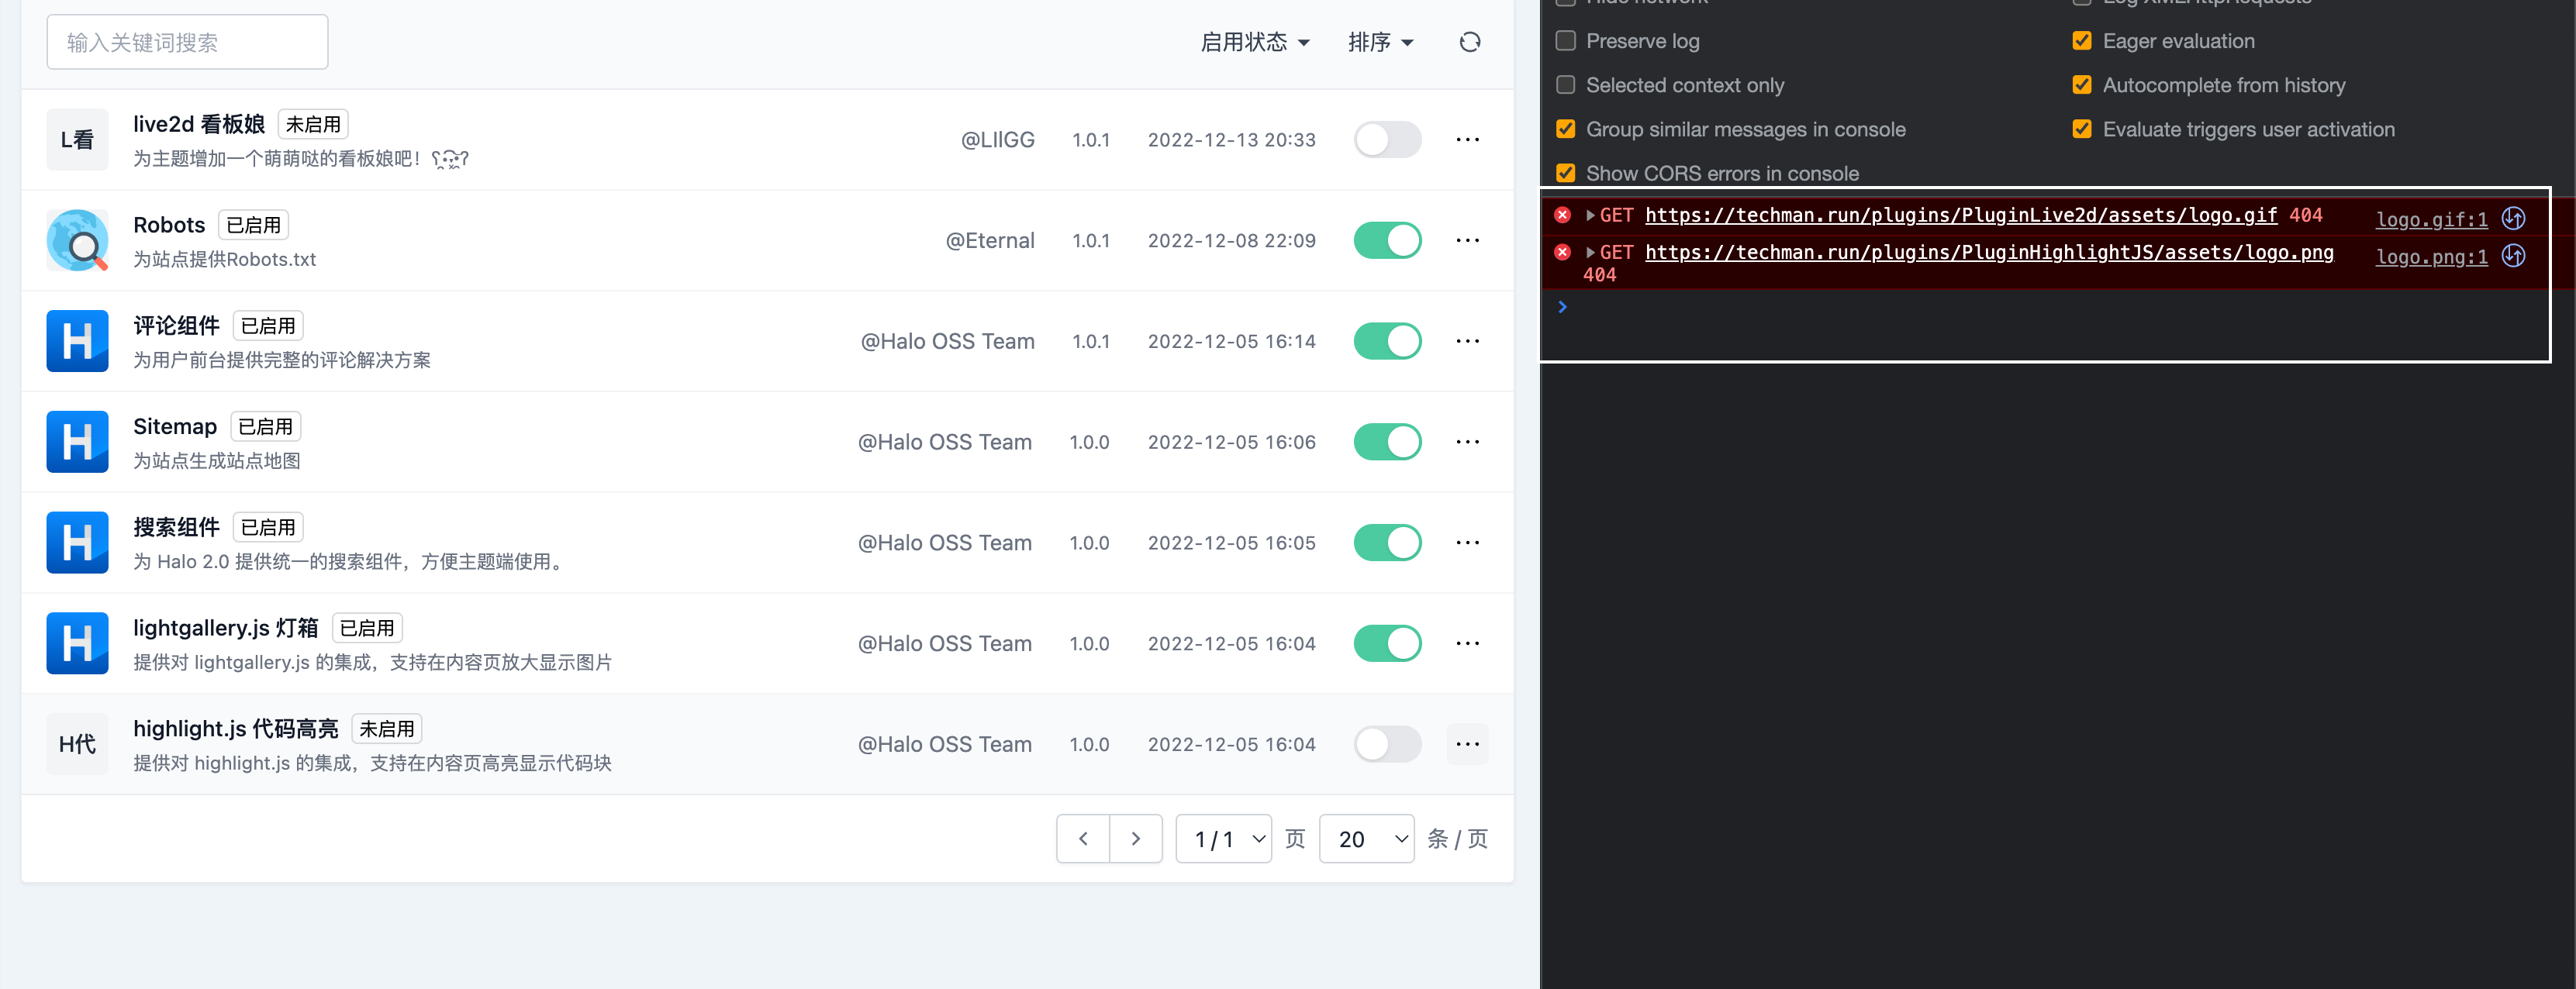Uncheck the Eager evaluation checkbox

point(2082,40)
